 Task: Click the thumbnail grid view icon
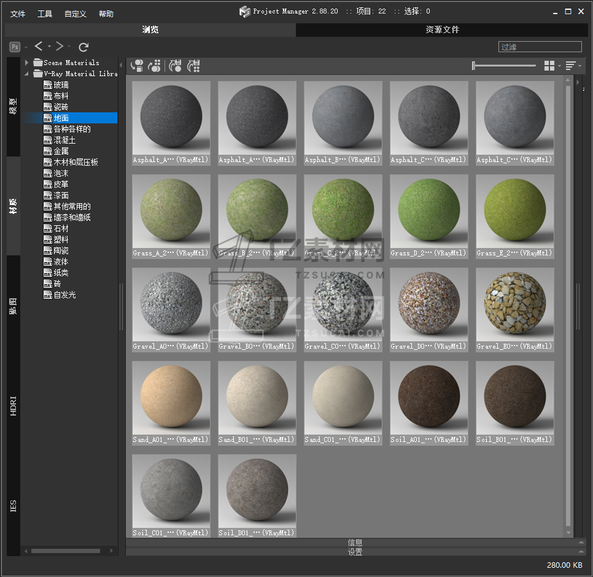pos(549,66)
